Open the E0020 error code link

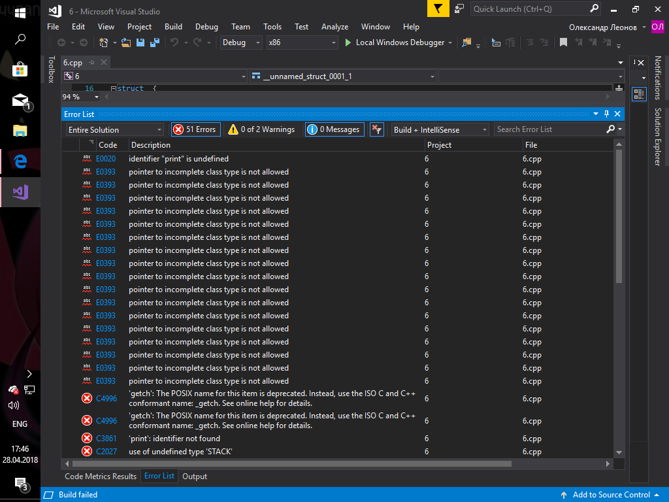click(105, 159)
